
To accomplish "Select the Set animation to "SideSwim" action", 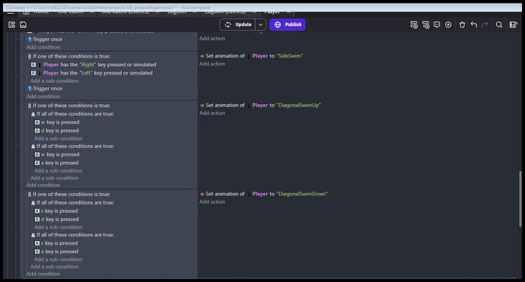I will (251, 55).
